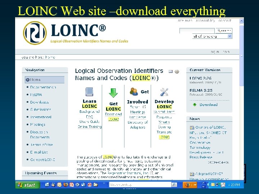
Task: Click the big green arrow above Get LOINC
Action: [x=113, y=93]
